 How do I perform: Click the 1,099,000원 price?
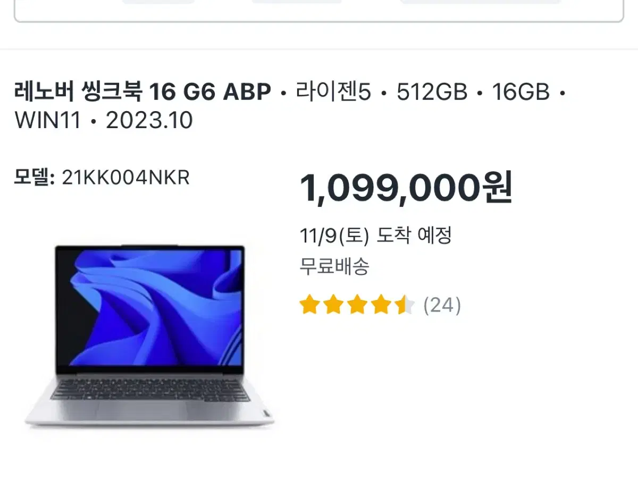(x=406, y=189)
